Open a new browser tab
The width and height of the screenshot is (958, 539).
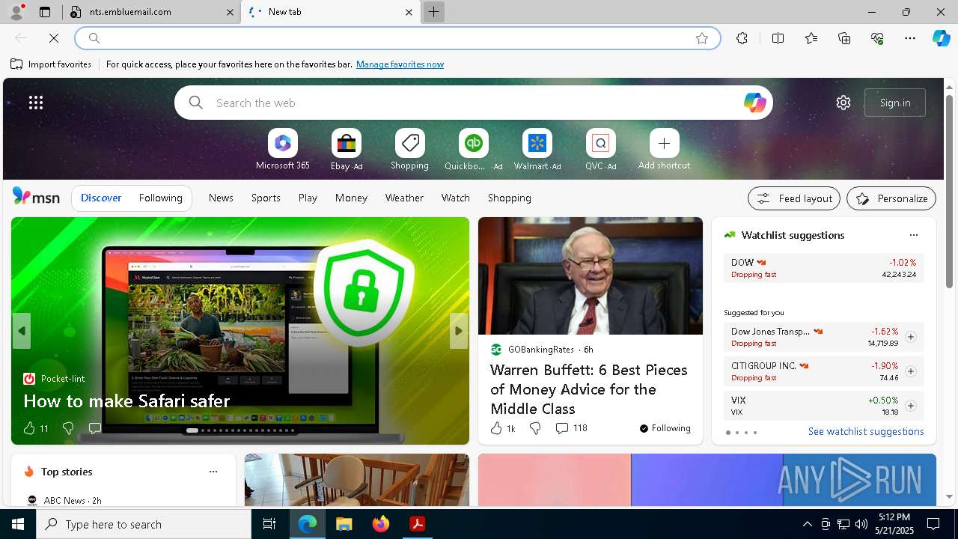tap(433, 12)
